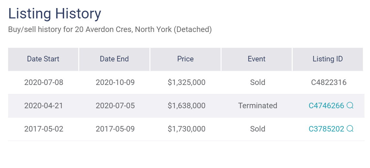370x168 pixels.
Task: Click the $1,325,000 sold price cell
Action: [x=186, y=82]
